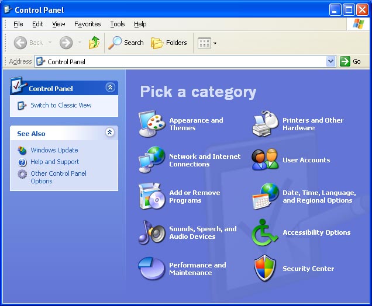Image resolution: width=372 pixels, height=306 pixels.
Task: Open the Accessibility Options wheelchair icon
Action: point(265,232)
